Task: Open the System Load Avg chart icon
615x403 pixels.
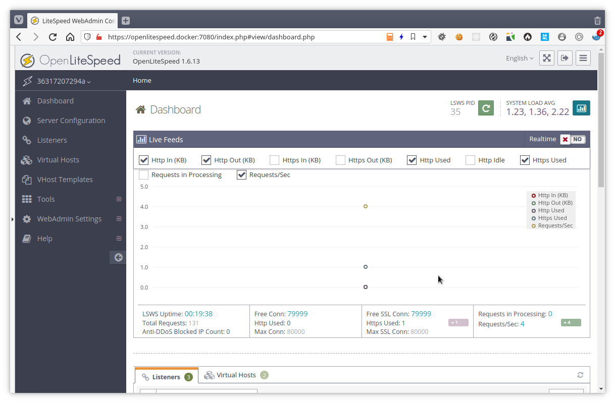Action: pyautogui.click(x=581, y=108)
